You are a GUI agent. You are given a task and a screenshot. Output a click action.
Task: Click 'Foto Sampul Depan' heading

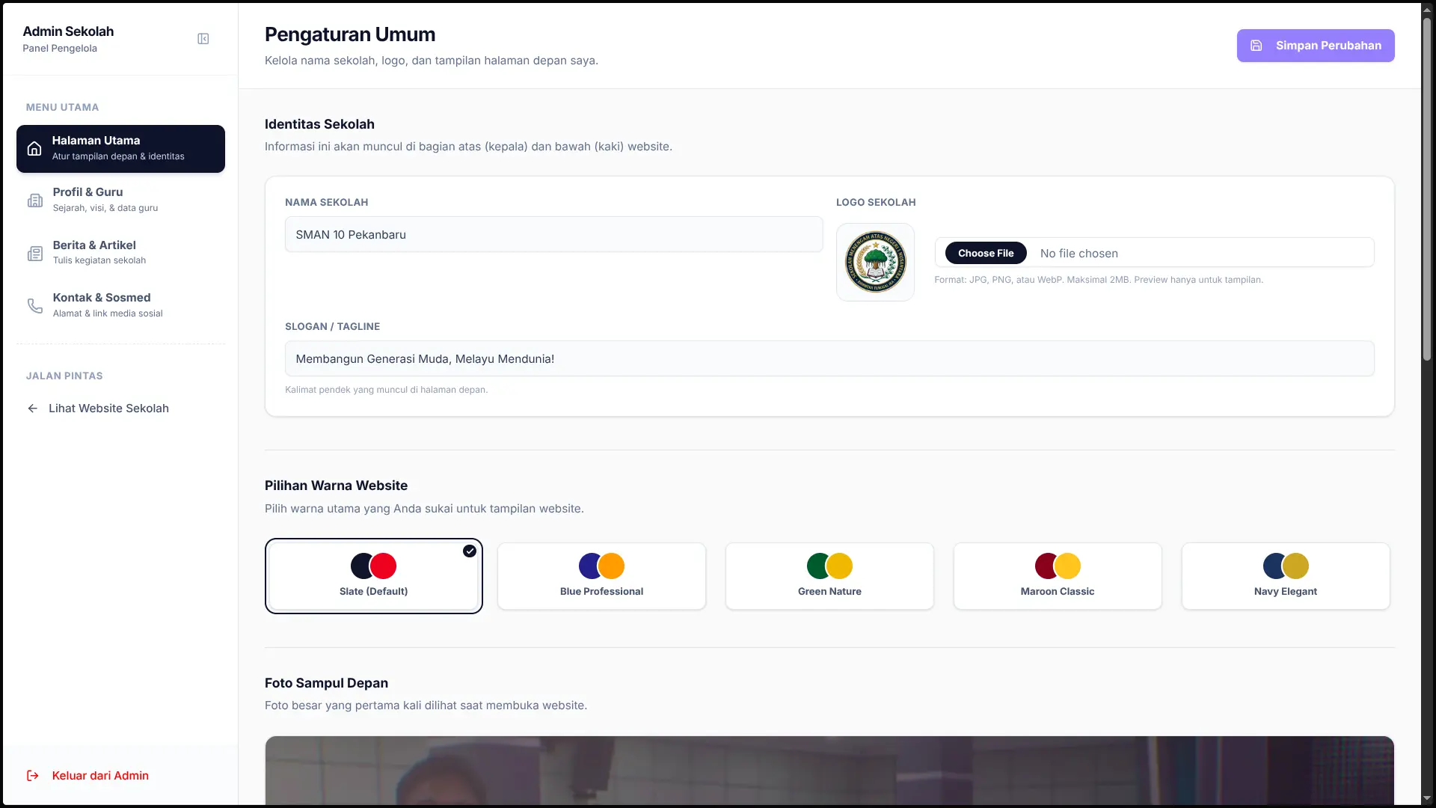[326, 683]
